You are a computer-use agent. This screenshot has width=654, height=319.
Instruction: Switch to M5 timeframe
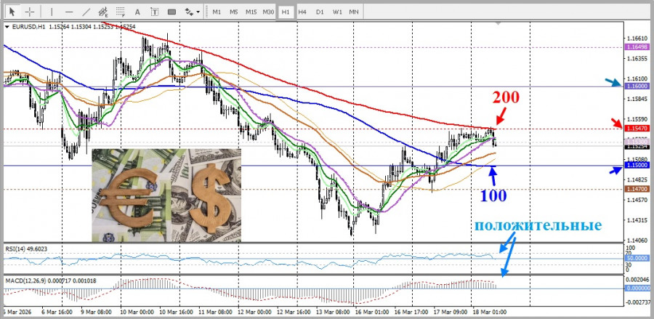[233, 12]
